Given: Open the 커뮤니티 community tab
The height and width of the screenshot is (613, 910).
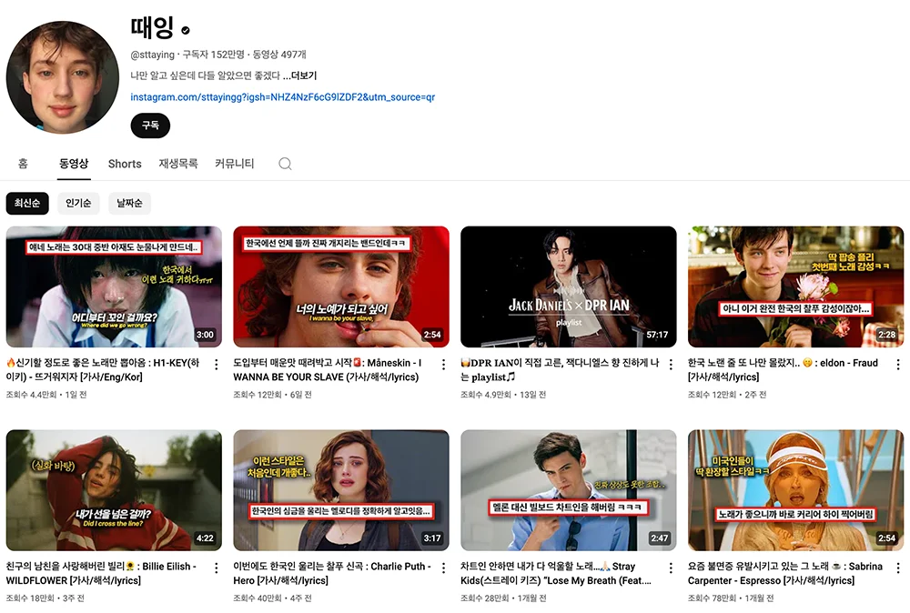Looking at the screenshot, I should 234,164.
